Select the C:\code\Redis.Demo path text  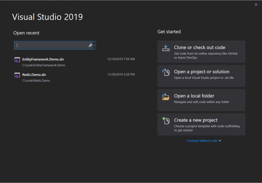coord(36,80)
